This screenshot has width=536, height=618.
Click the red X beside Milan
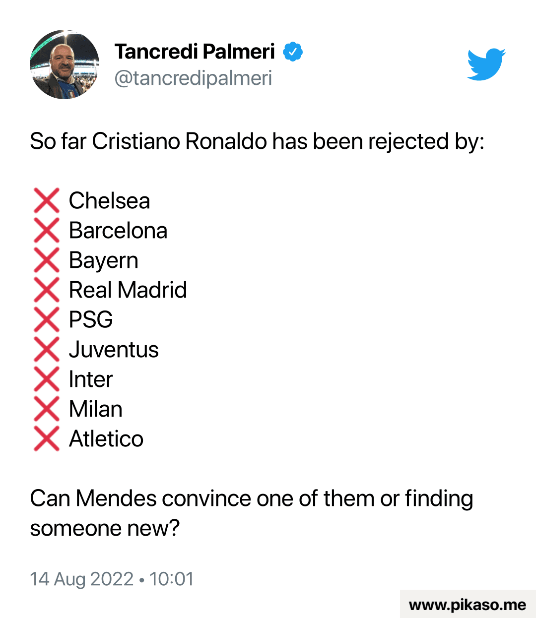pos(47,409)
